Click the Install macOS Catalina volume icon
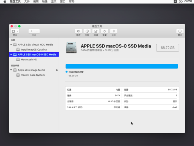 18,49
